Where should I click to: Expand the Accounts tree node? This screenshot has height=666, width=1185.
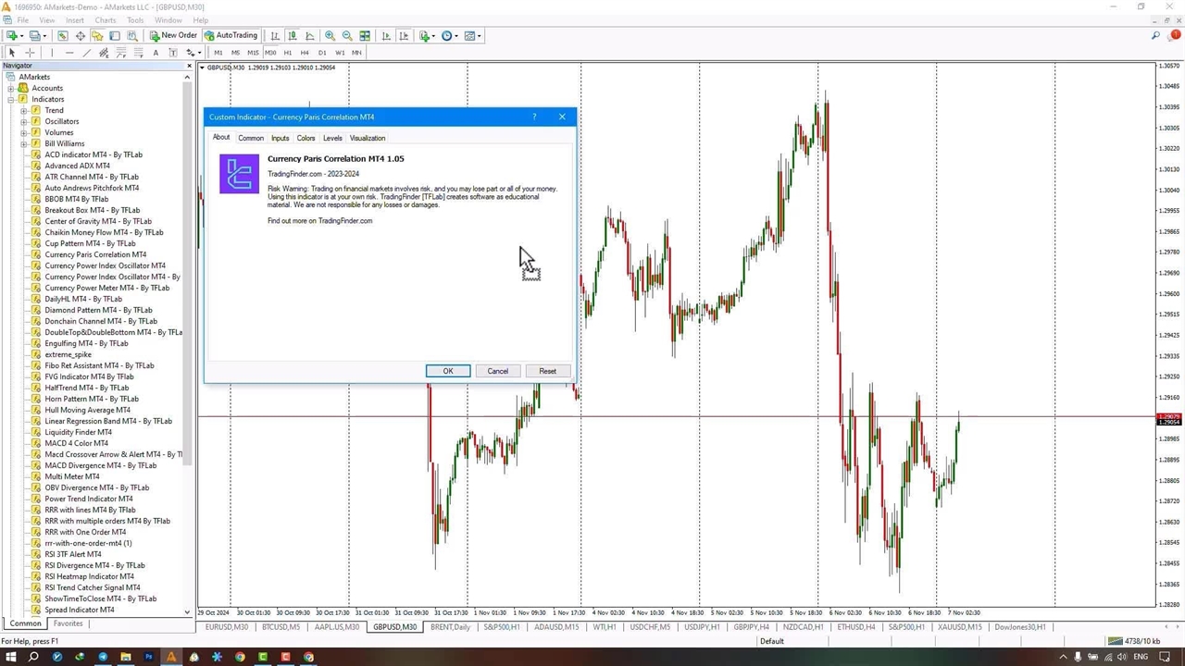coord(11,88)
